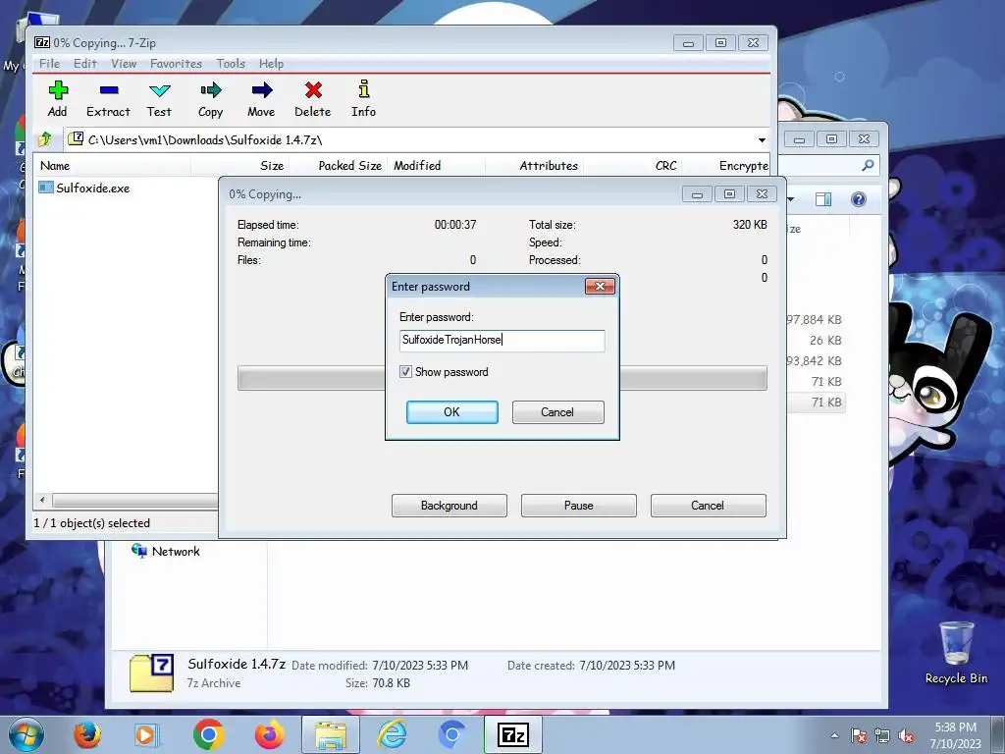The width and height of the screenshot is (1005, 754).
Task: Click the Pause button
Action: pyautogui.click(x=579, y=506)
